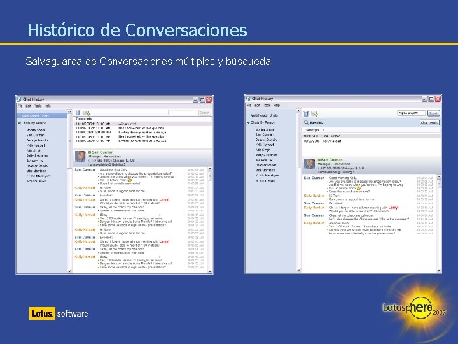Click the search field with query text in right window
Viewport: 458px width, 344px height.
click(x=412, y=113)
